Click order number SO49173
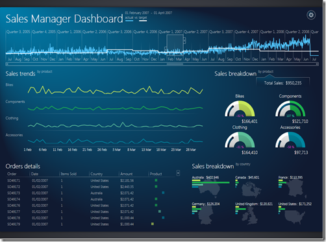The image size is (326, 242). point(14,193)
